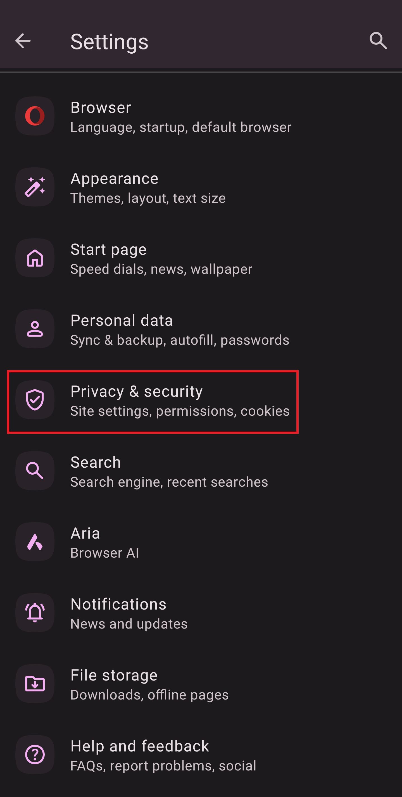The width and height of the screenshot is (402, 797).
Task: Tap the red Opera logo icon
Action: click(35, 116)
